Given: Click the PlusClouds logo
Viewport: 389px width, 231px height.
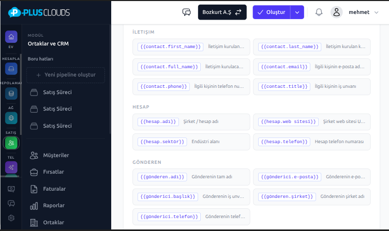Looking at the screenshot, I should click(x=39, y=12).
